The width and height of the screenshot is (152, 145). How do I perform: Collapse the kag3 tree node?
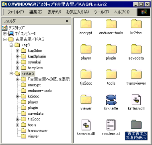11,45
